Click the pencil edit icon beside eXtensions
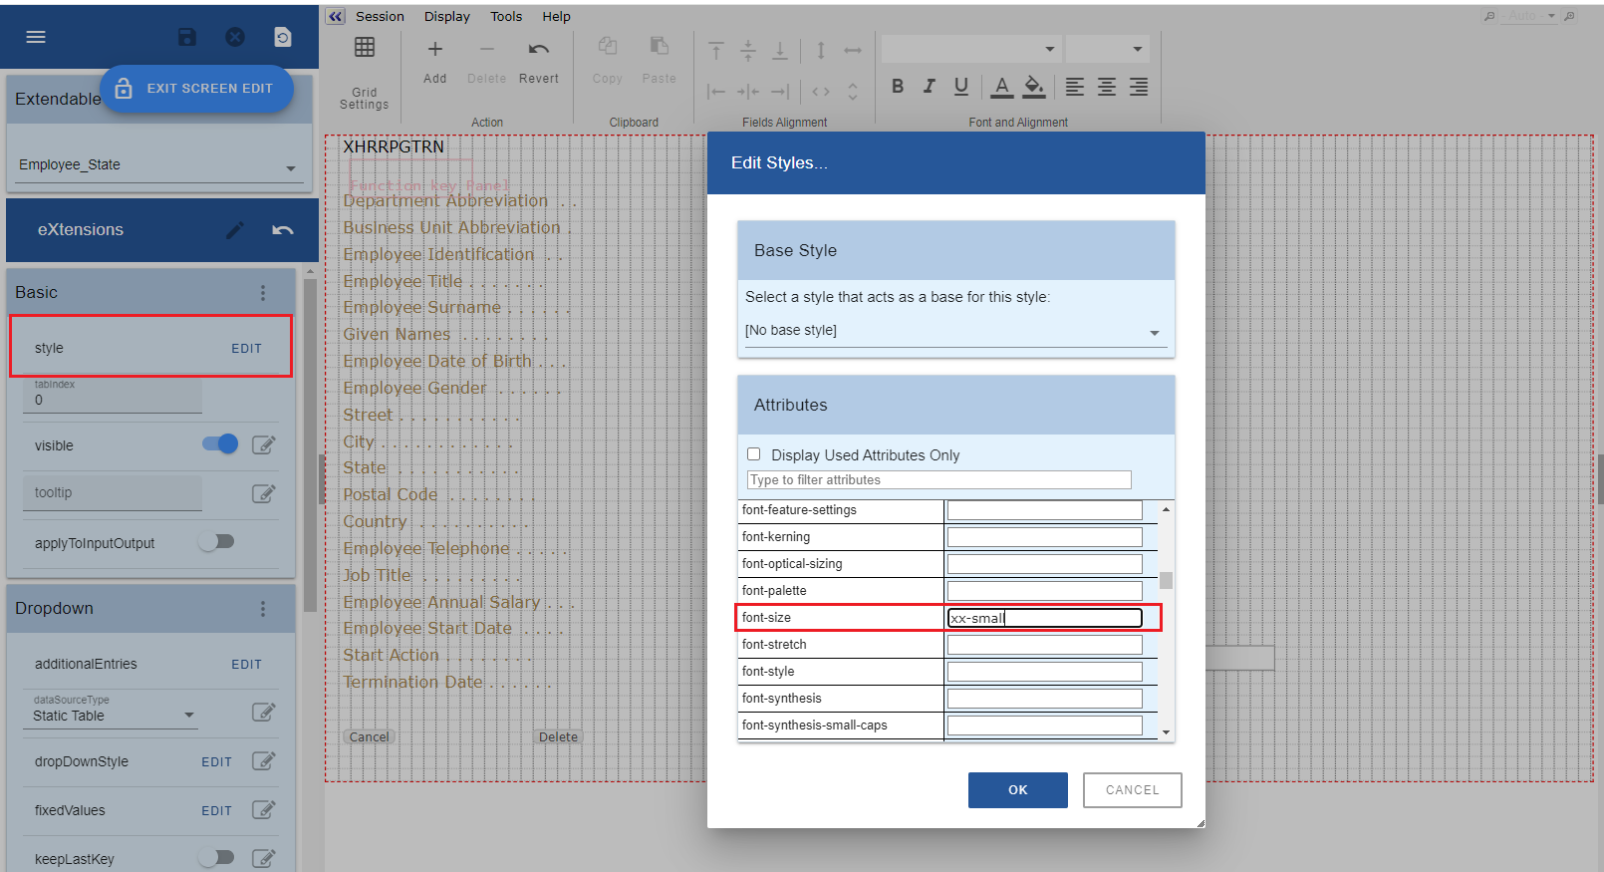This screenshot has width=1604, height=872. (x=235, y=230)
